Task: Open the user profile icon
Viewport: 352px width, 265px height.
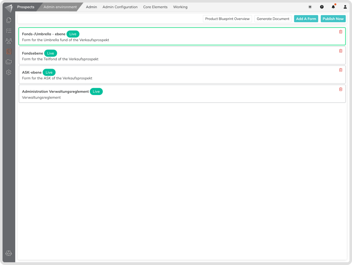Action: (x=345, y=7)
